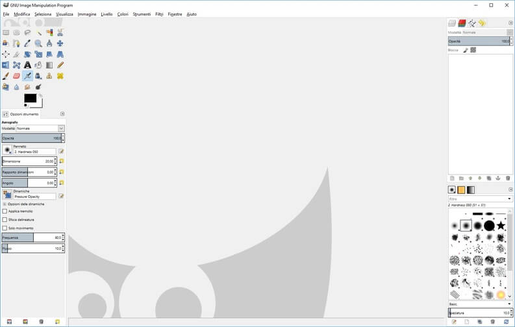
Task: Select the Rectangle Select tool
Action: (x=6, y=32)
